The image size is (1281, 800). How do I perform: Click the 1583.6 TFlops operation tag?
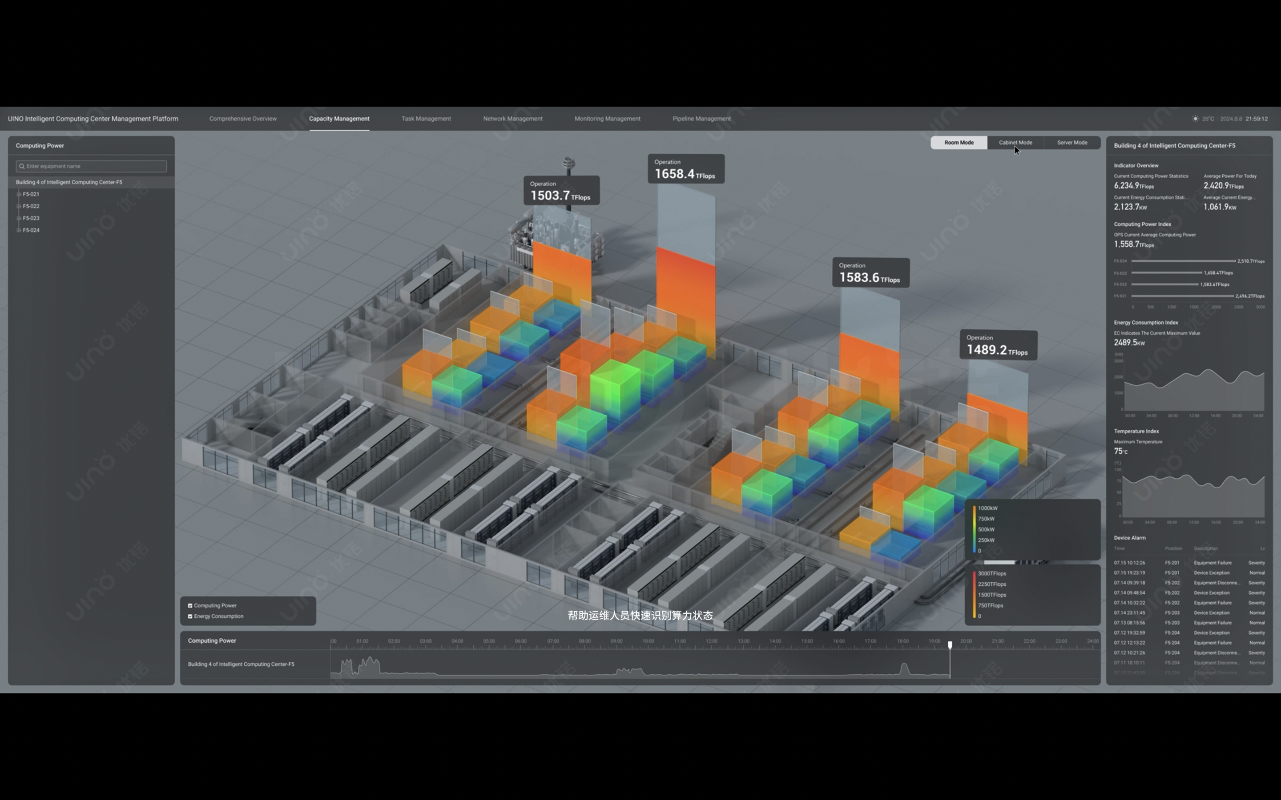click(x=871, y=272)
